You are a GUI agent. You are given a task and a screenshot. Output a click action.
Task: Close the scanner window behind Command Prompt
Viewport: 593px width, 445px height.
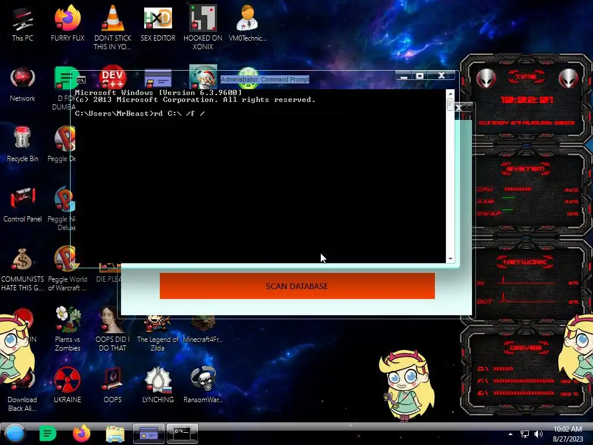(459, 108)
